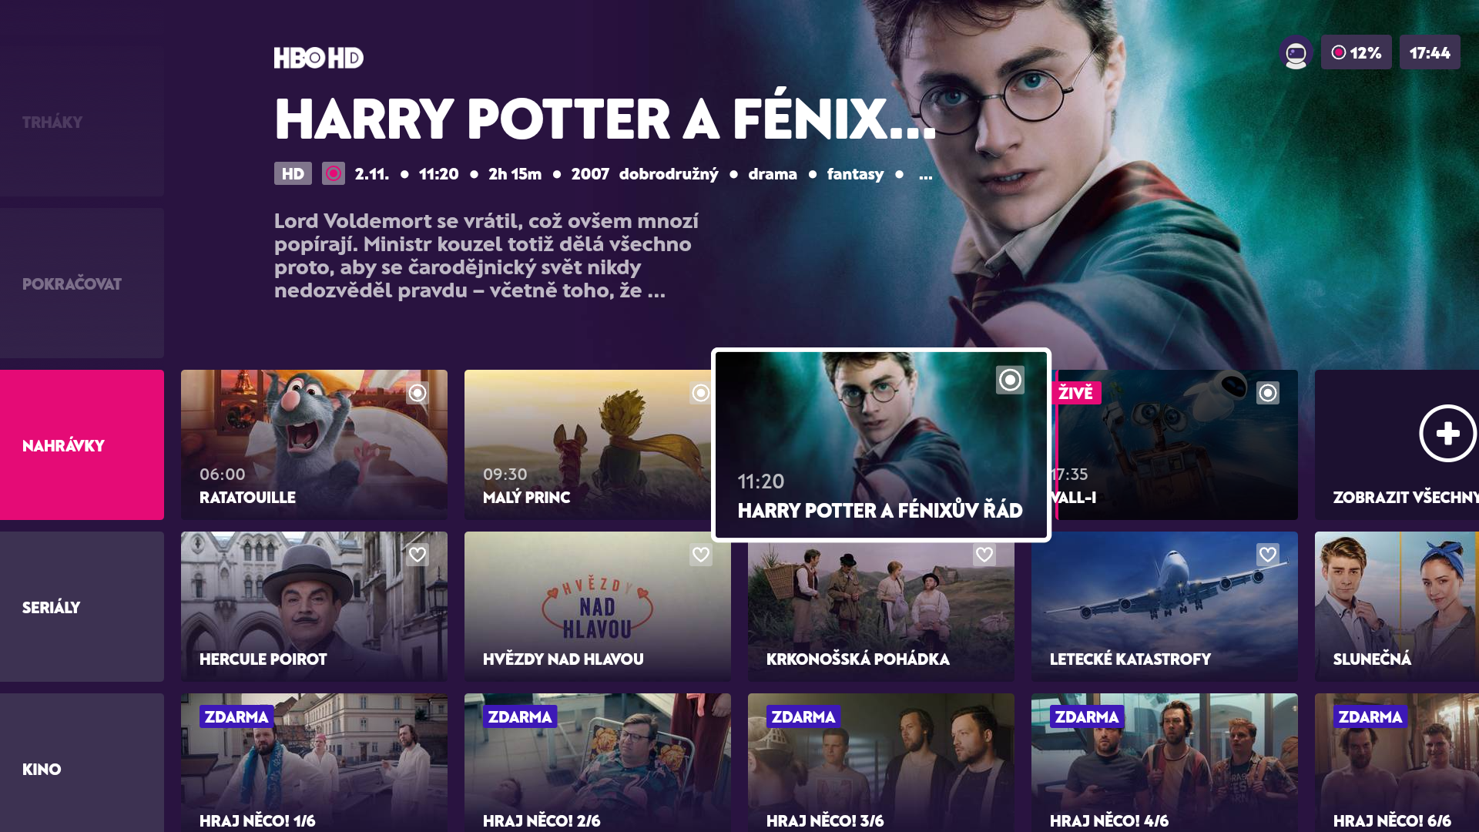The image size is (1479, 832).
Task: Click the 17:44 clock display
Action: coord(1430,52)
